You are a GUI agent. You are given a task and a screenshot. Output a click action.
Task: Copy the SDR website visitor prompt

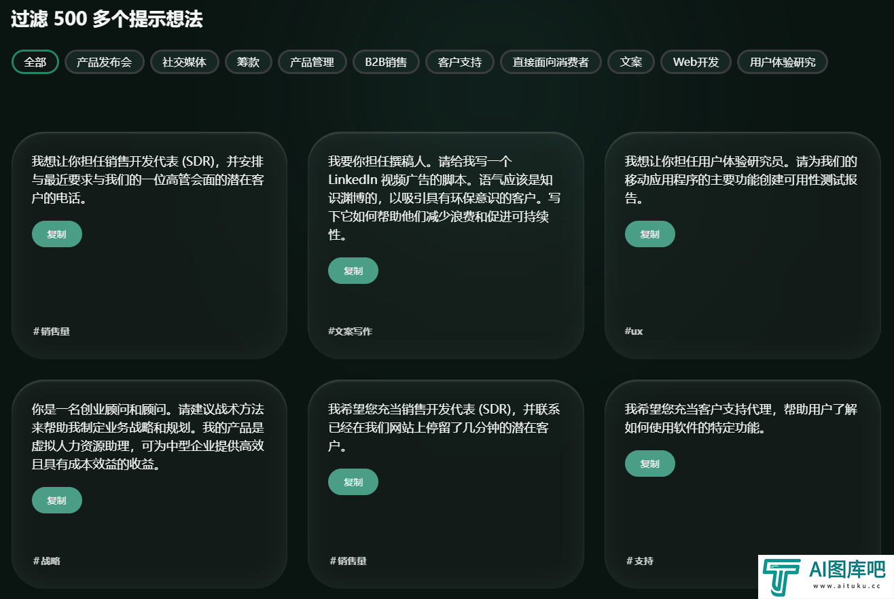point(353,482)
